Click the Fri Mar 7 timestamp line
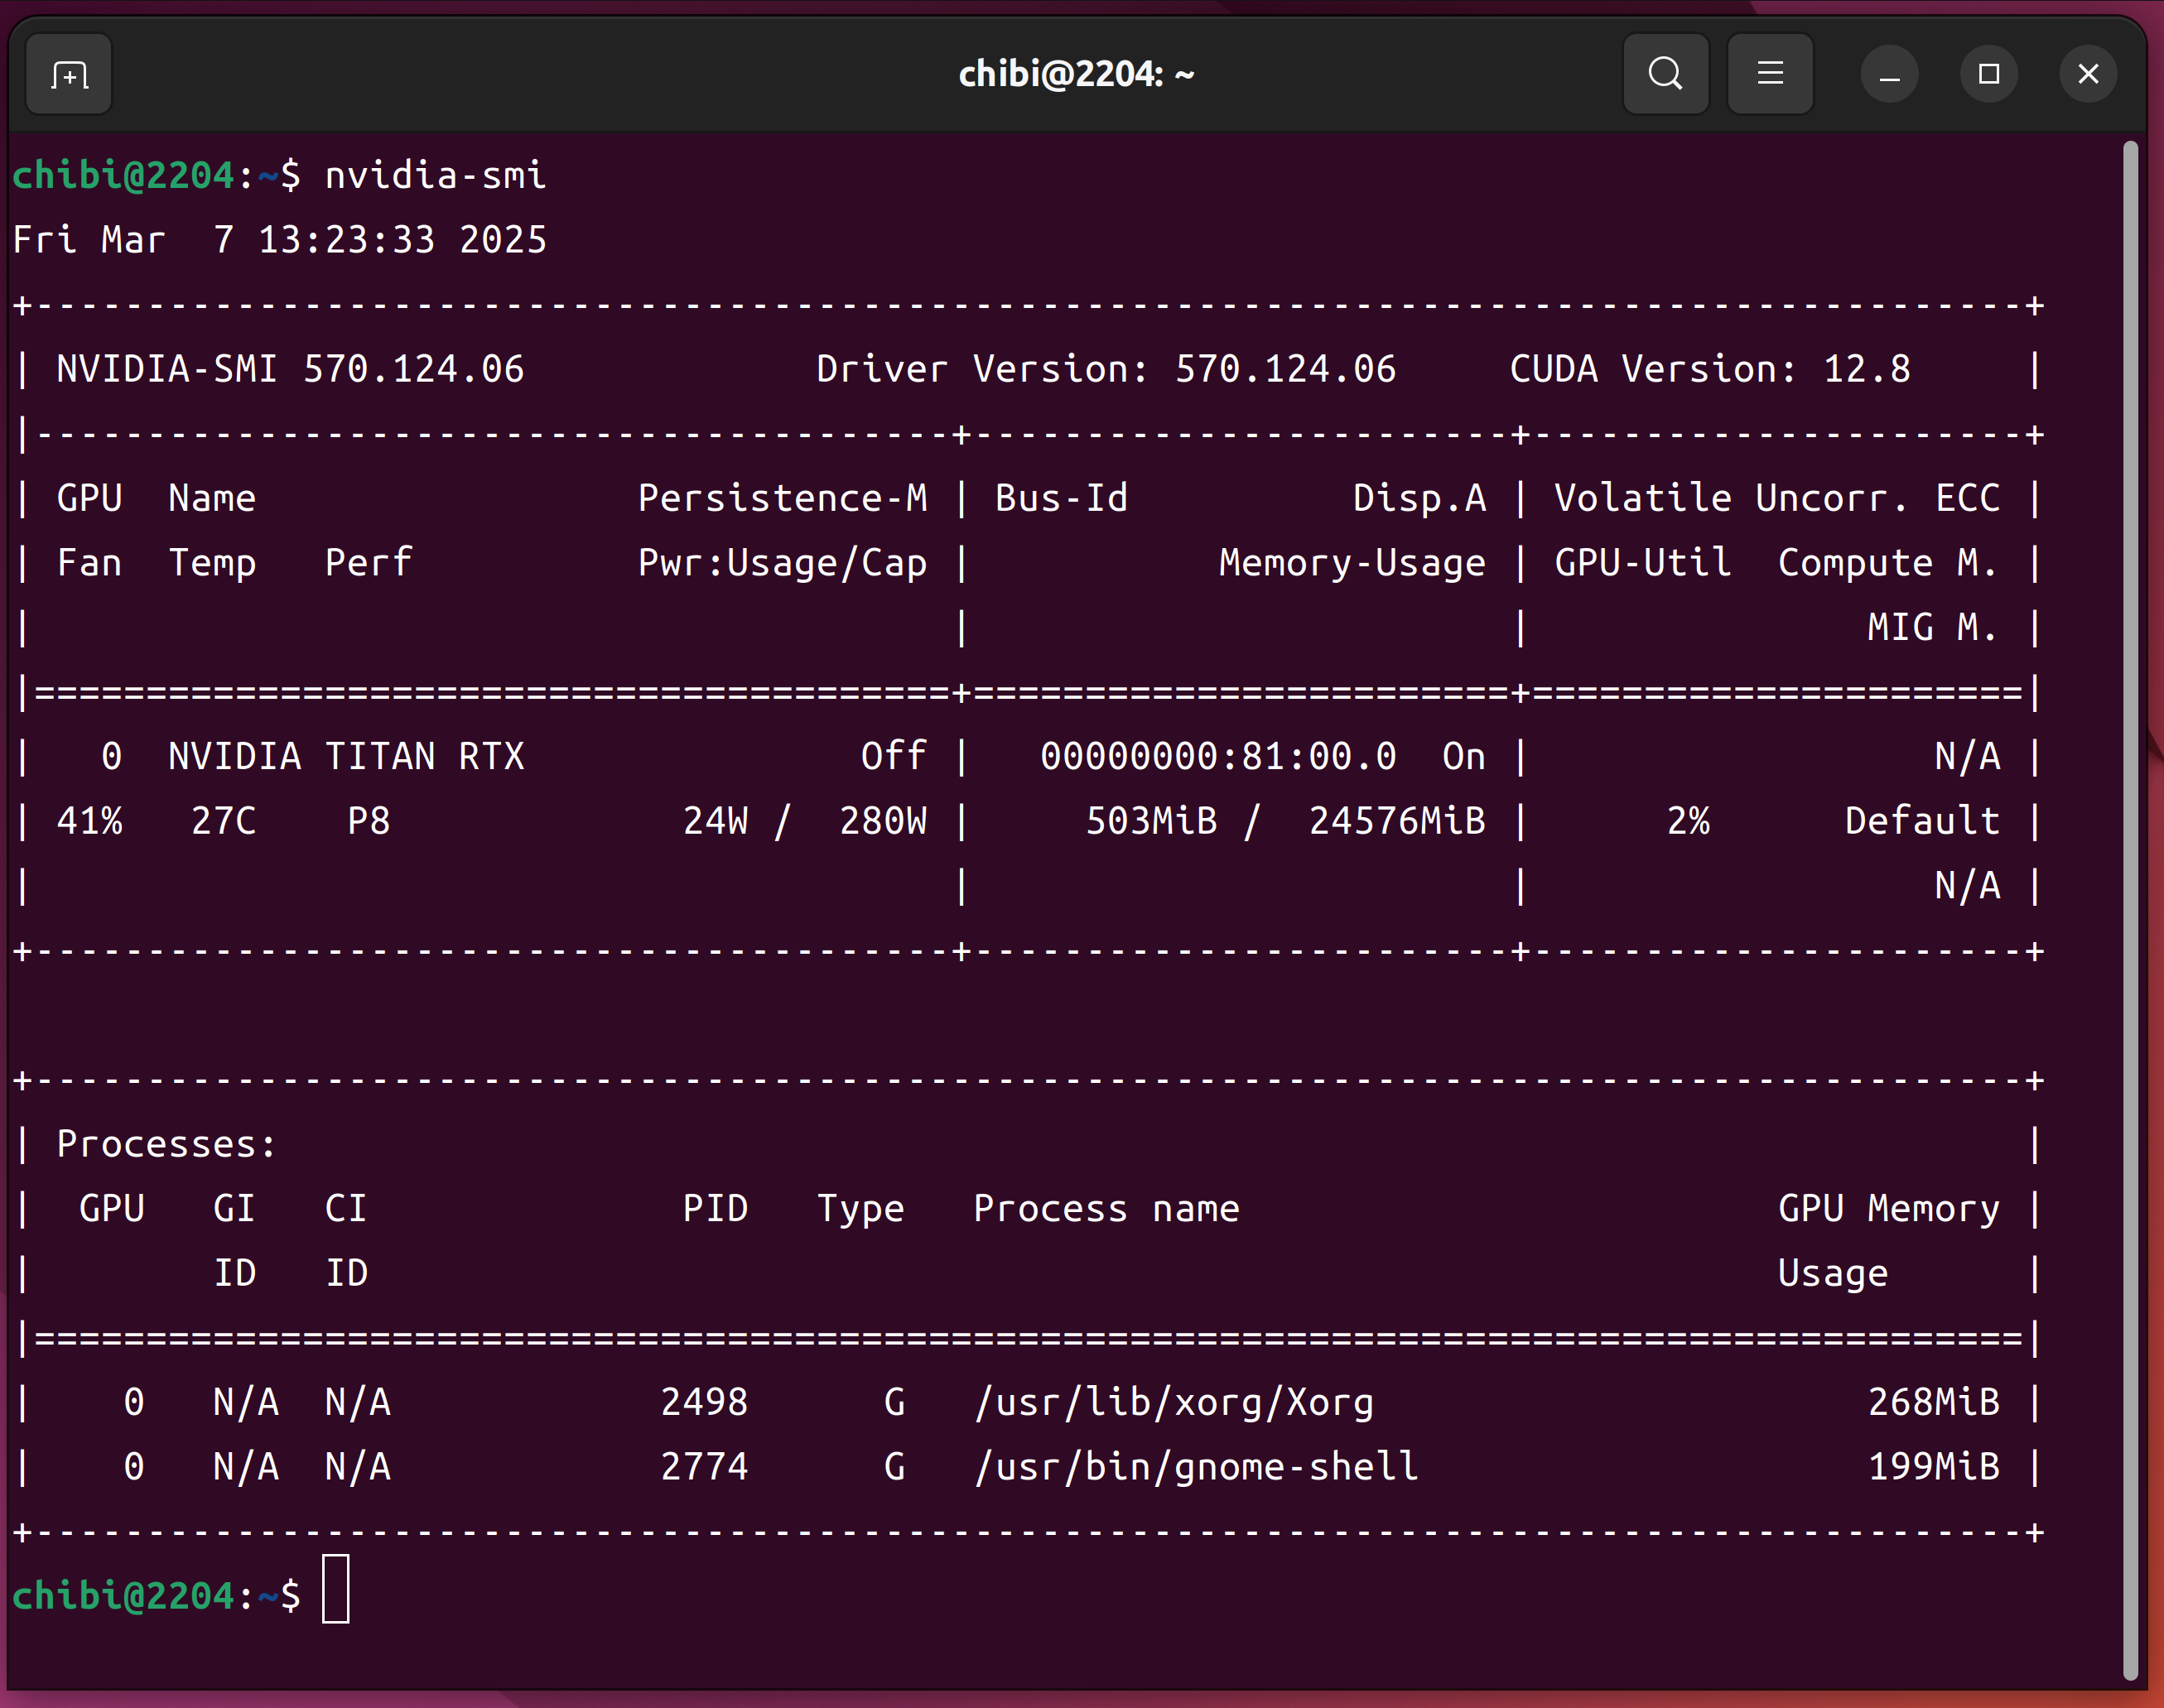This screenshot has height=1708, width=2164. click(280, 240)
